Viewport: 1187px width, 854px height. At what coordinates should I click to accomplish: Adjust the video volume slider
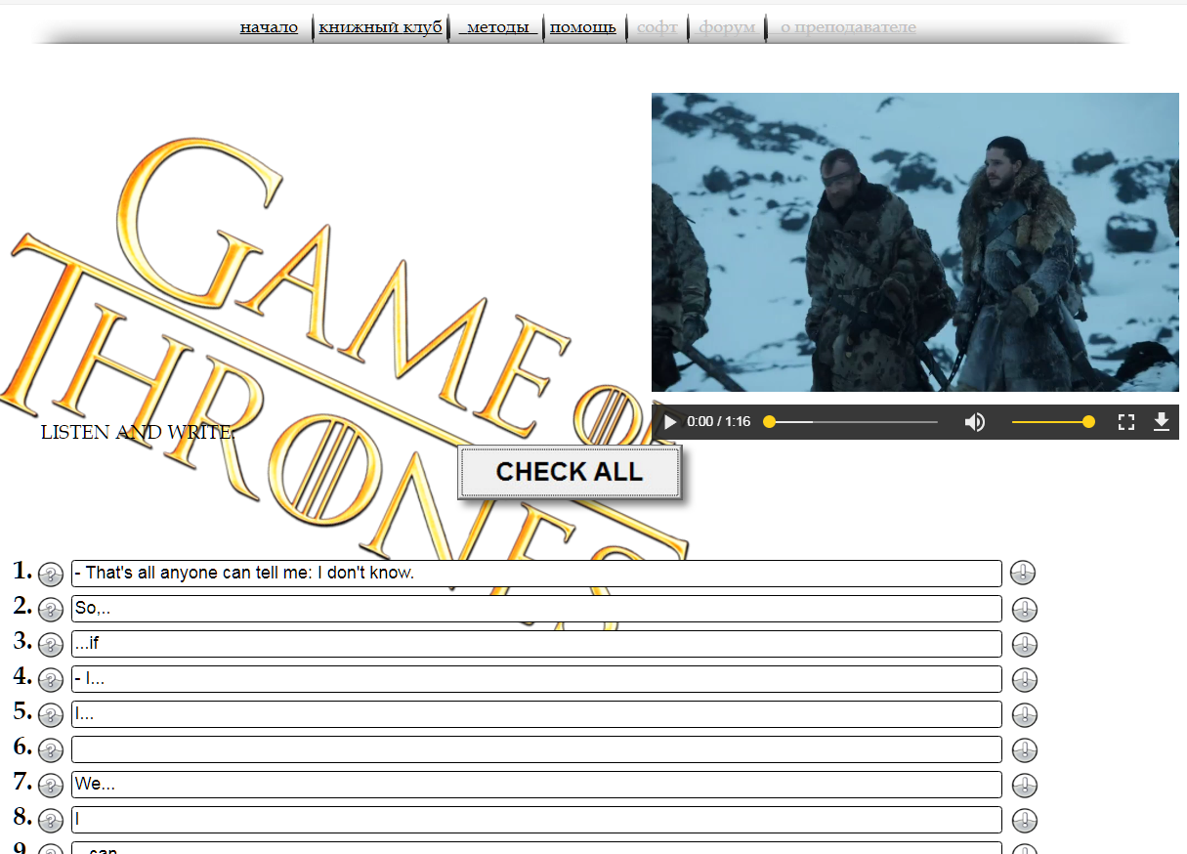pyautogui.click(x=1053, y=422)
